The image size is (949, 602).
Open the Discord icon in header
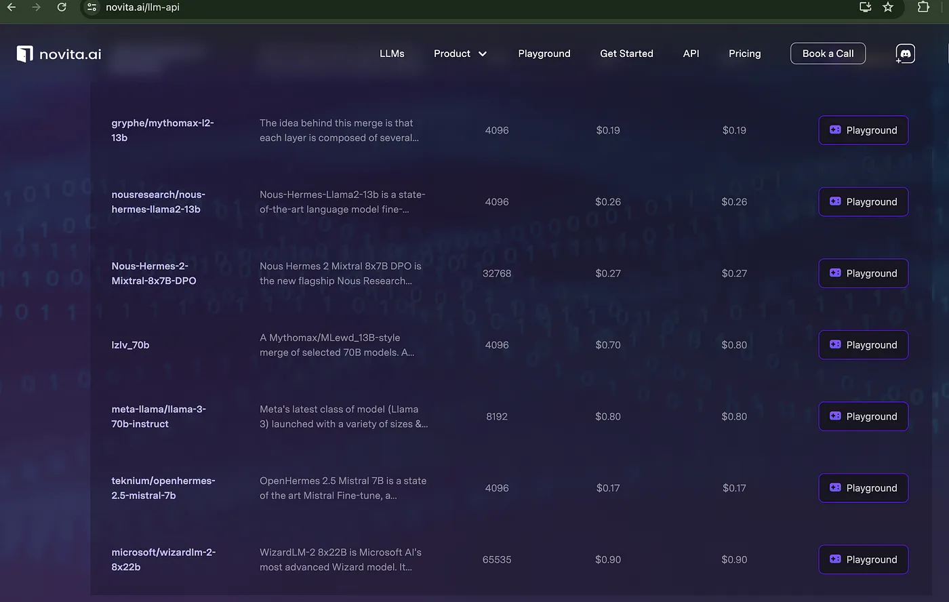coord(905,54)
